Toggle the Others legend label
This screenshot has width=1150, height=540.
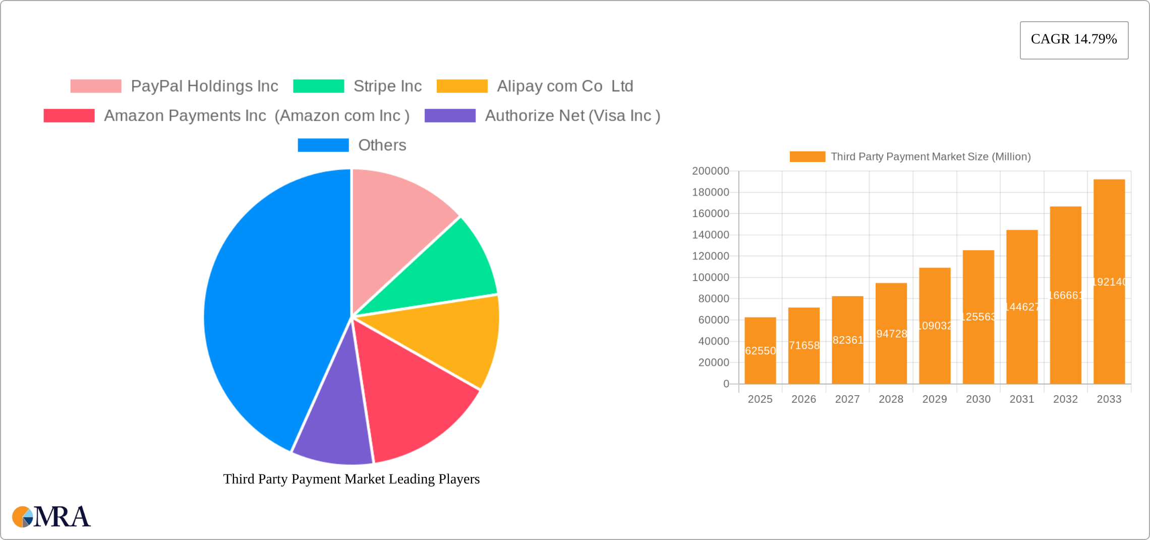pyautogui.click(x=382, y=145)
